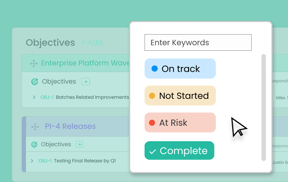
Task: Click the move handle beside PI-4 Releases
Action: tap(35, 127)
